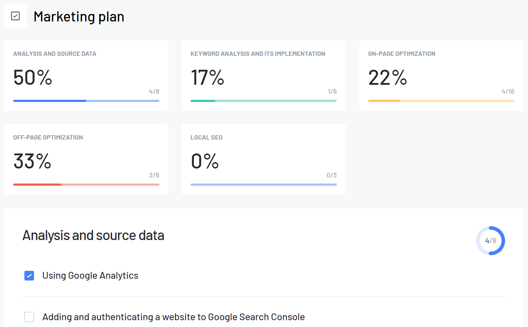Click the 4/18 counter on On-Page Optimization
Image resolution: width=528 pixels, height=327 pixels.
[509, 91]
